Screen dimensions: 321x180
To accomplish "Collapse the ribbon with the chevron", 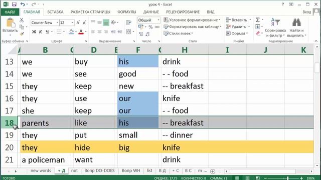I will [x=316, y=41].
